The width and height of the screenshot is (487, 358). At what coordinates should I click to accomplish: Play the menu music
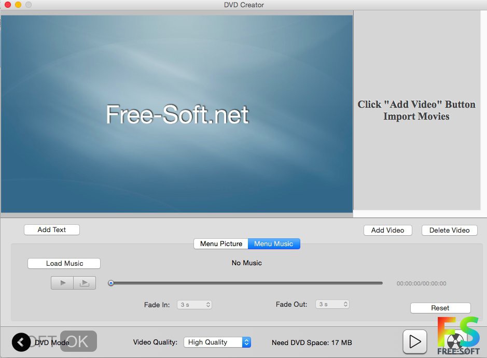(62, 283)
